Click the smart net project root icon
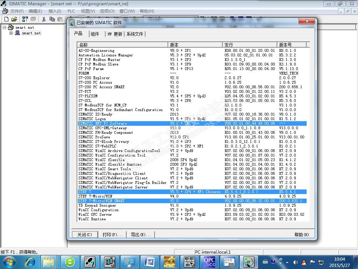This screenshot has width=358, height=269. click(11, 27)
